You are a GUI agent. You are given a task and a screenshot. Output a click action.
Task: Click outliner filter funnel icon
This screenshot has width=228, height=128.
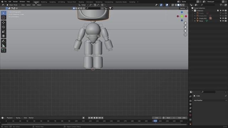pos(221,5)
